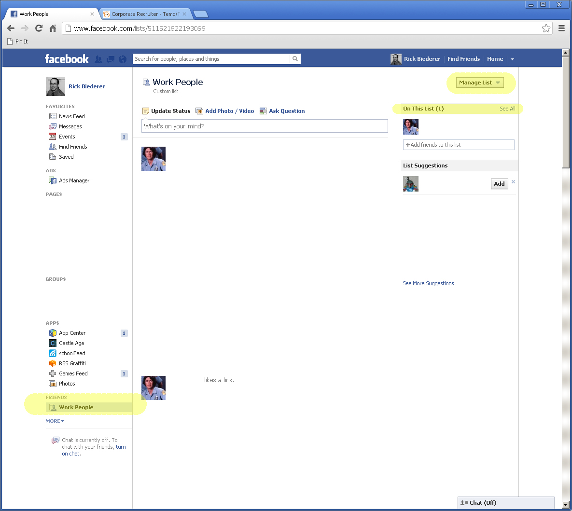Click Rick Biederer name in the left sidebar
The width and height of the screenshot is (572, 511).
click(86, 86)
